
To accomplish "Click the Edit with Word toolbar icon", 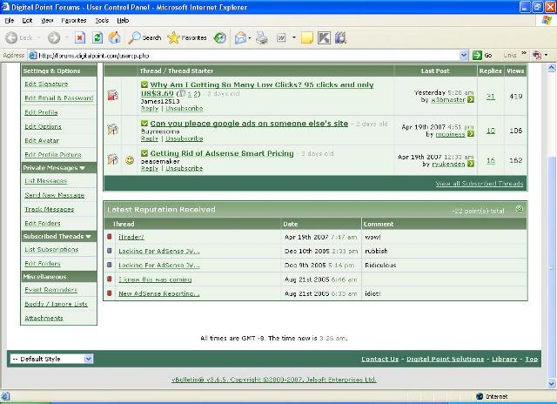I will pyautogui.click(x=281, y=37).
